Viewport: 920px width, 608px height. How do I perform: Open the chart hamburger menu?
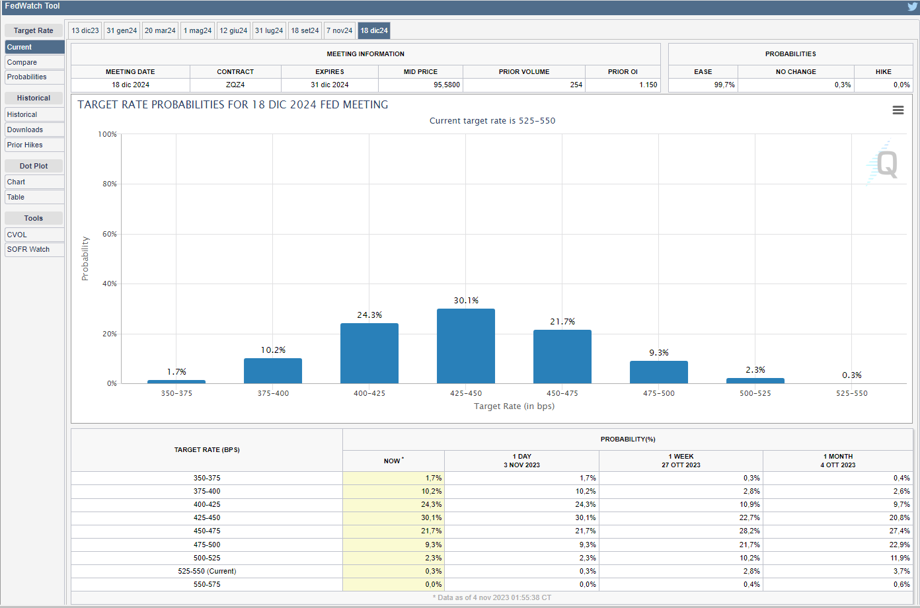(898, 110)
